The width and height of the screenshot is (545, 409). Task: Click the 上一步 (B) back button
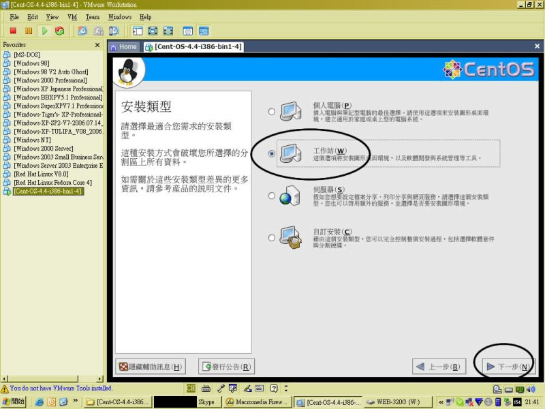(x=439, y=367)
